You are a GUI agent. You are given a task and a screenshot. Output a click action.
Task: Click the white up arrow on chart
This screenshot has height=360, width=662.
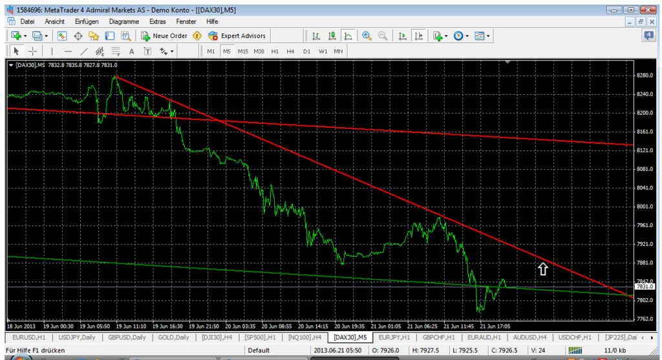click(x=543, y=269)
